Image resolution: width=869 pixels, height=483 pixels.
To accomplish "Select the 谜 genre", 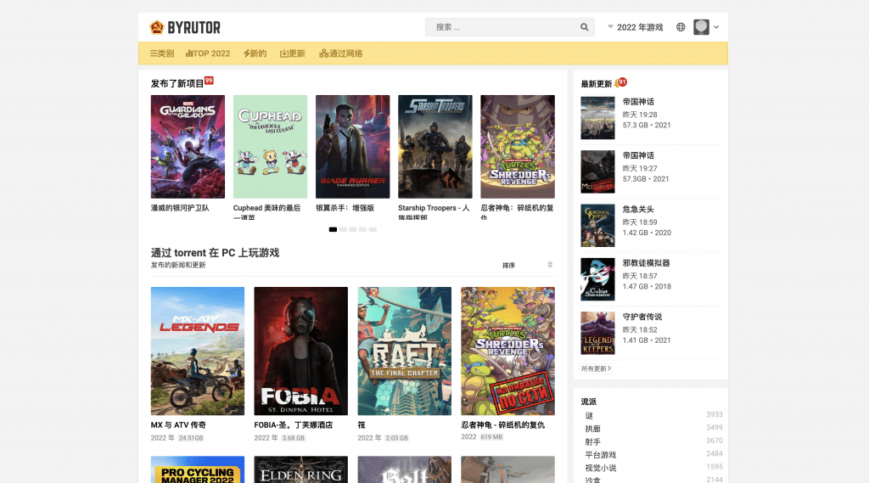I will tap(589, 415).
